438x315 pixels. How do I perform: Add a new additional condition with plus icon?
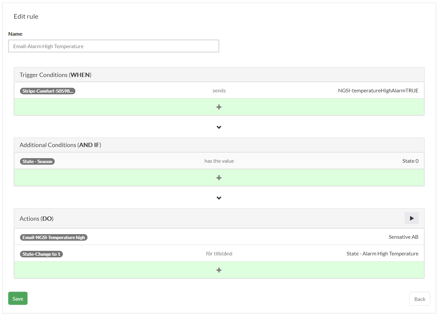point(219,178)
